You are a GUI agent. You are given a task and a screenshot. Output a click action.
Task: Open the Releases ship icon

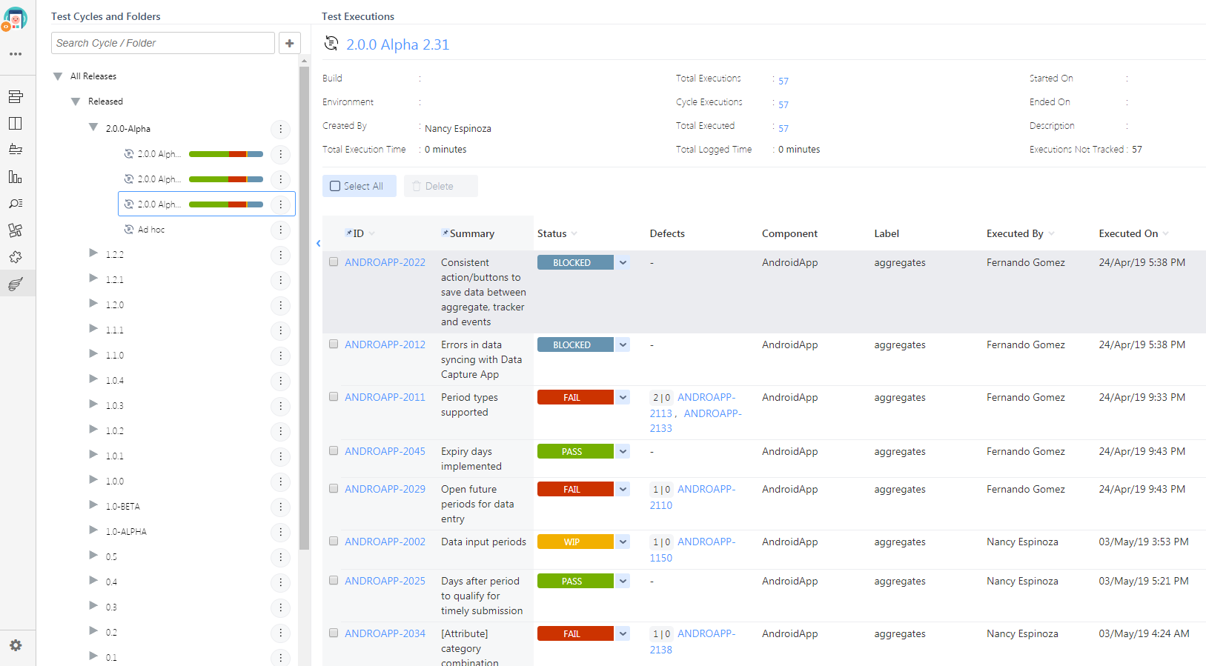point(16,150)
